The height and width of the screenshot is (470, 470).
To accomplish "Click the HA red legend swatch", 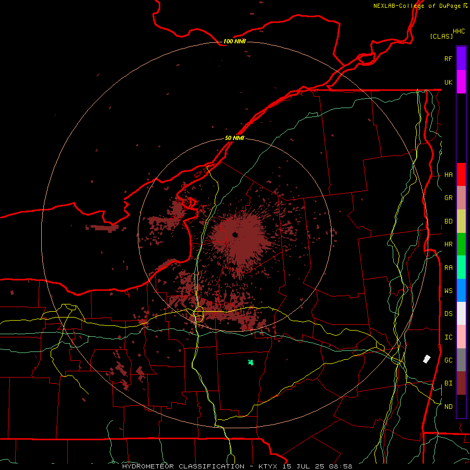I will tap(461, 174).
